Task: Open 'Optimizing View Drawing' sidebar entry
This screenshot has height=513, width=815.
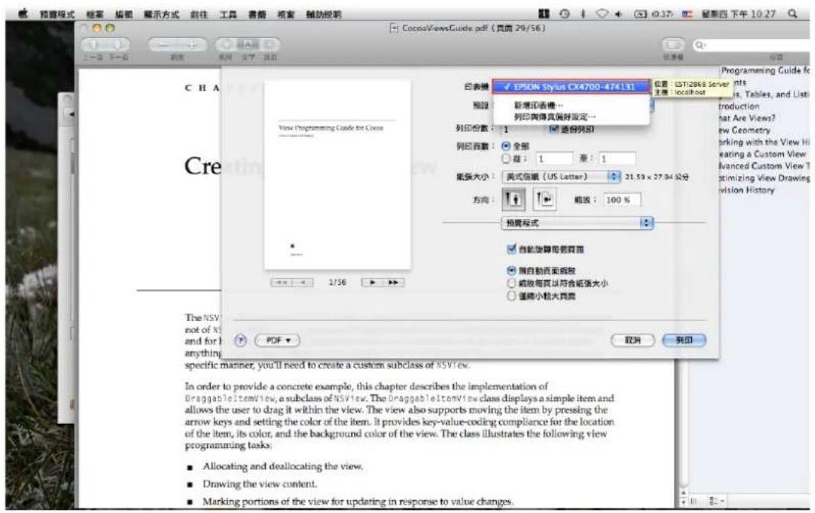Action: (x=765, y=178)
